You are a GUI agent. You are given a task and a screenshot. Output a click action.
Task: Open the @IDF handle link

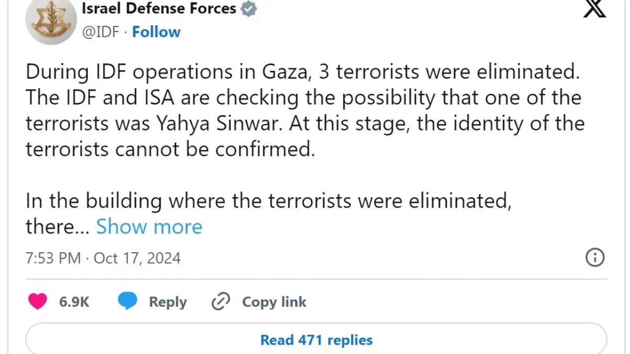pos(102,31)
